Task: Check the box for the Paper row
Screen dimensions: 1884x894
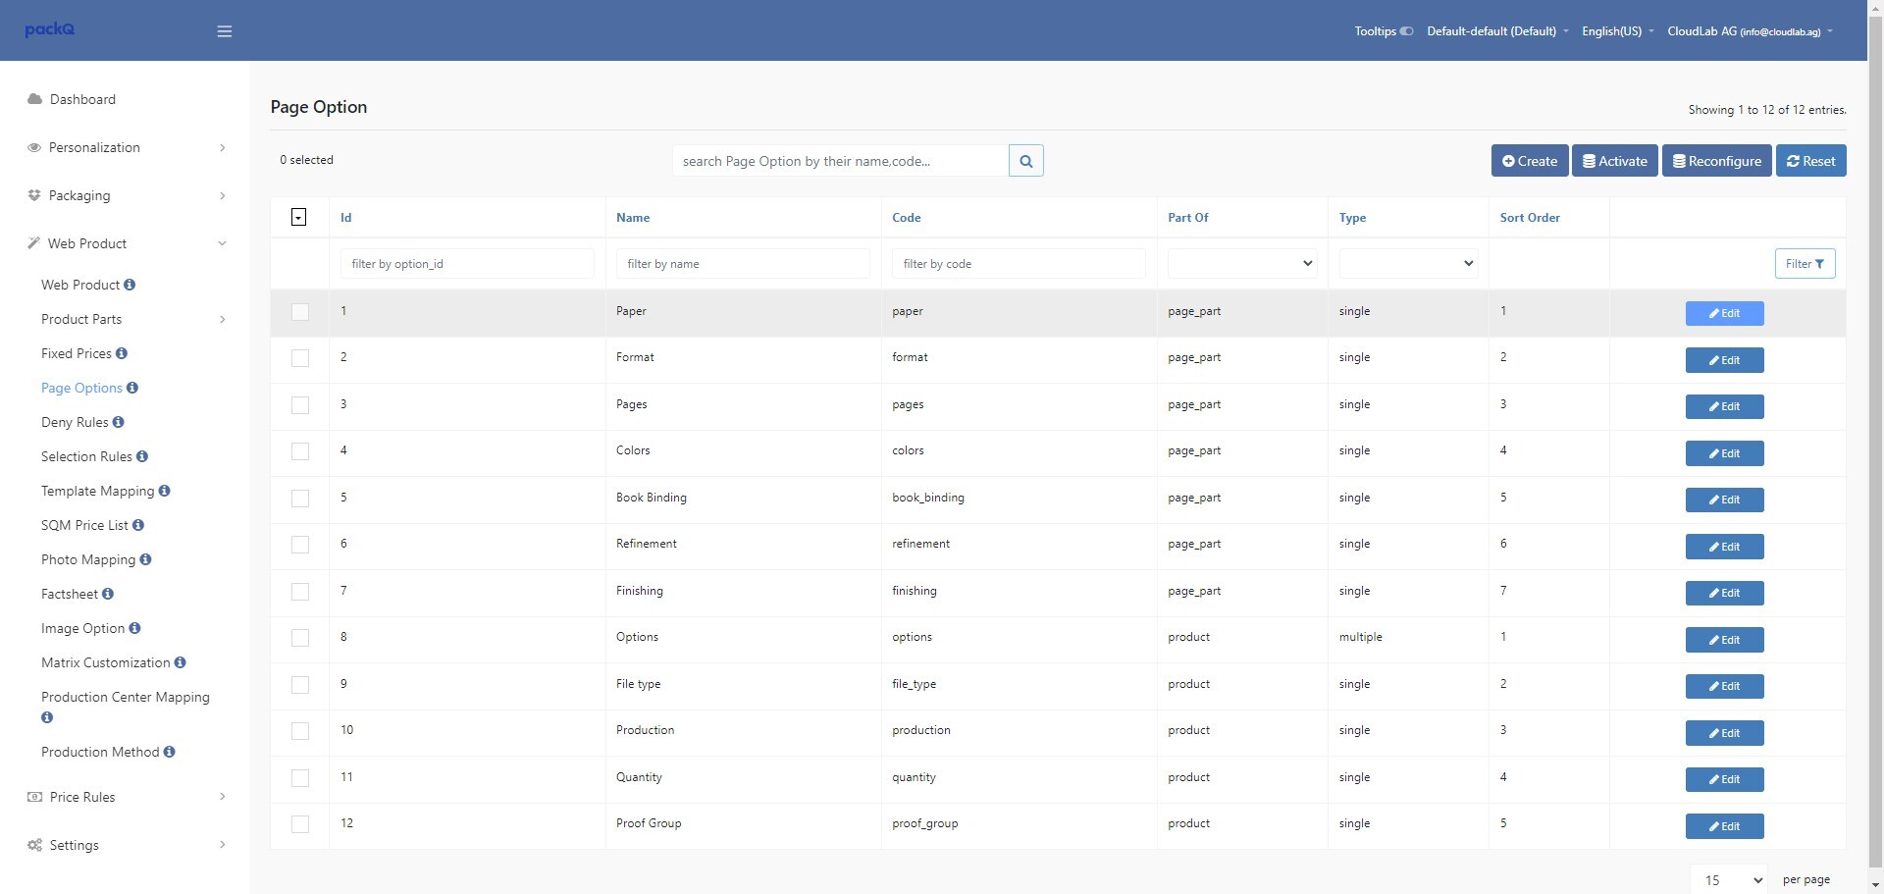Action: tap(300, 312)
